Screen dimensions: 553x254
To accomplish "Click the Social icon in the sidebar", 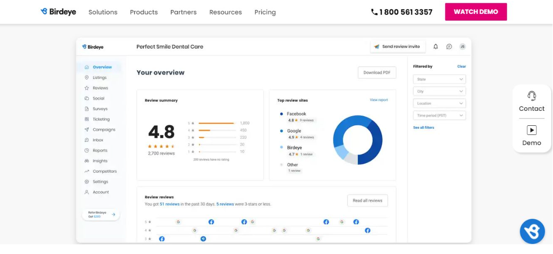I will click(x=87, y=98).
